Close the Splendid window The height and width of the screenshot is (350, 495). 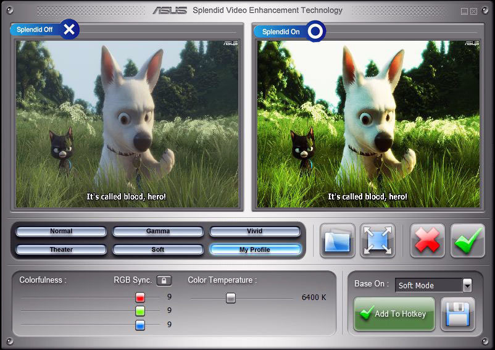(473, 11)
